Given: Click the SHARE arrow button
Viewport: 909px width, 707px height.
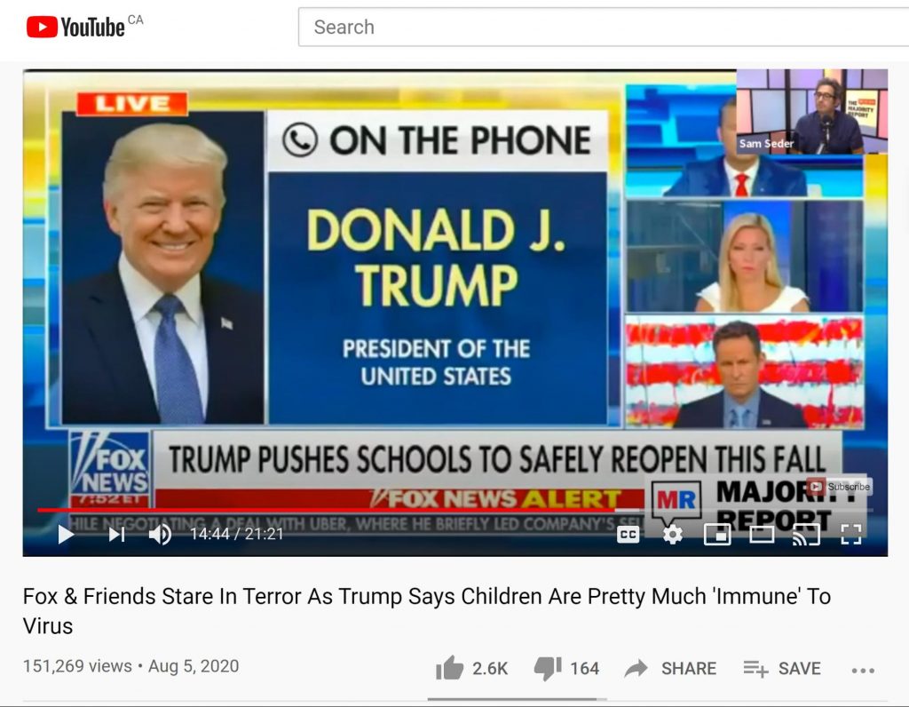Looking at the screenshot, I should pyautogui.click(x=671, y=669).
